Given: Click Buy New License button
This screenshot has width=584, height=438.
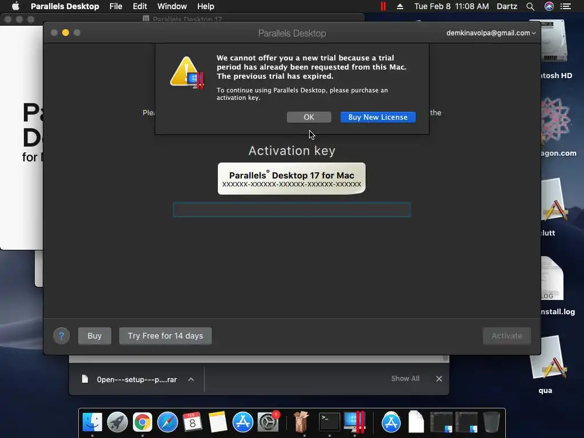Looking at the screenshot, I should (378, 117).
